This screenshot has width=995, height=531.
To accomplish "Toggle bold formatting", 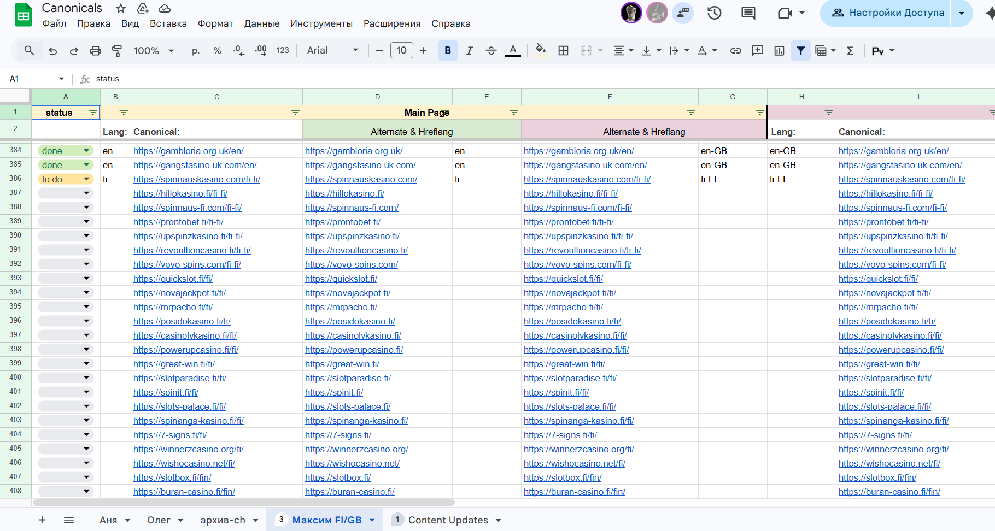I will [x=448, y=51].
